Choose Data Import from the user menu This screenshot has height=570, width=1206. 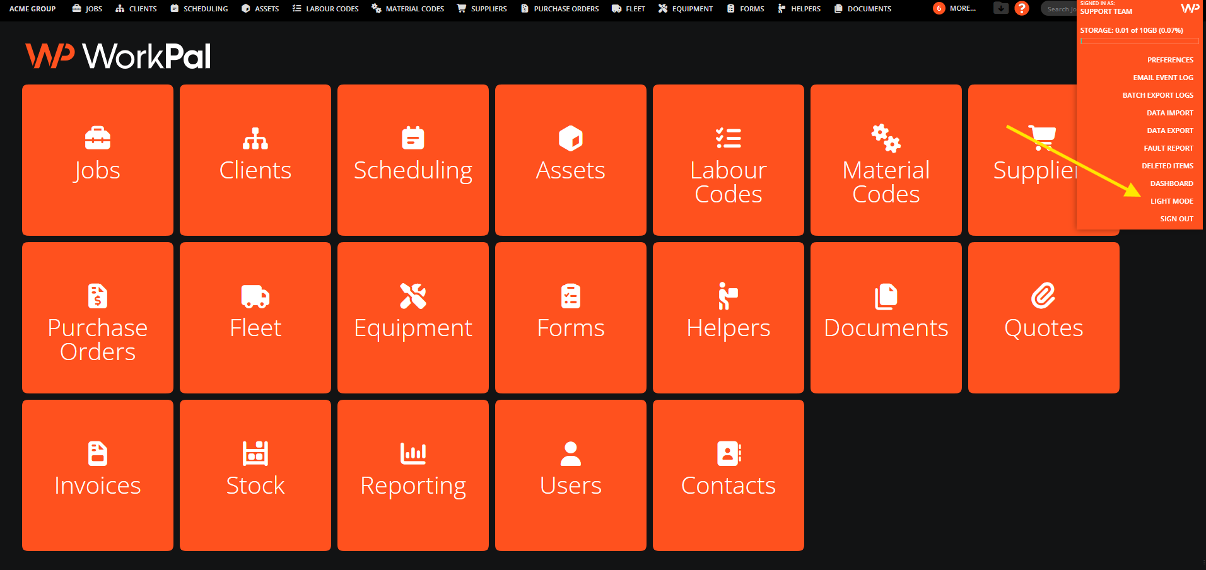click(1169, 113)
